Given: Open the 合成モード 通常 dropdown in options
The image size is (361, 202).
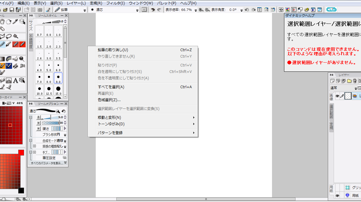Looking at the screenshot, I should 65,141.
